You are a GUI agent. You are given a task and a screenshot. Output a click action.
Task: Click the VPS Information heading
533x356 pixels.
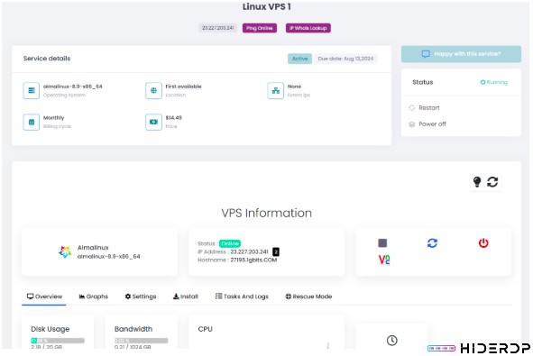[267, 213]
